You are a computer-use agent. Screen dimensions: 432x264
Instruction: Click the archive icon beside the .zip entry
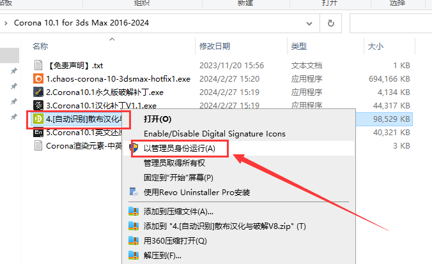click(x=134, y=226)
